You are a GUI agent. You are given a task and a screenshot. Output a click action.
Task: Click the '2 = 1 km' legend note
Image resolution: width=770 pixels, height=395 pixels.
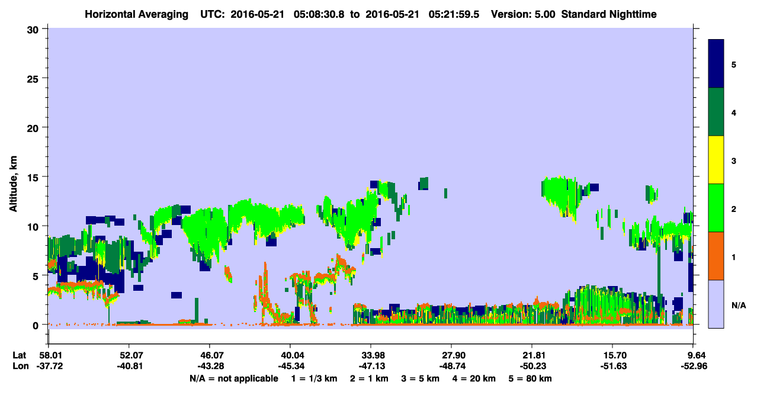click(371, 378)
